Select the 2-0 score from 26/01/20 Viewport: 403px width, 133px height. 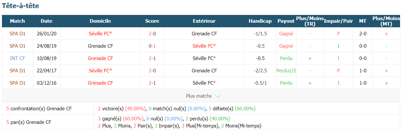(152, 33)
